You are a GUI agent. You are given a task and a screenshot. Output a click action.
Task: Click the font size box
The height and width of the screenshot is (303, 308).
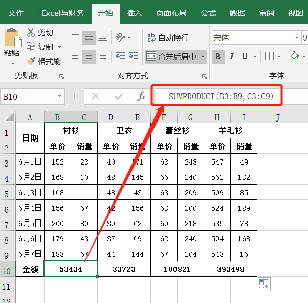click(304, 37)
